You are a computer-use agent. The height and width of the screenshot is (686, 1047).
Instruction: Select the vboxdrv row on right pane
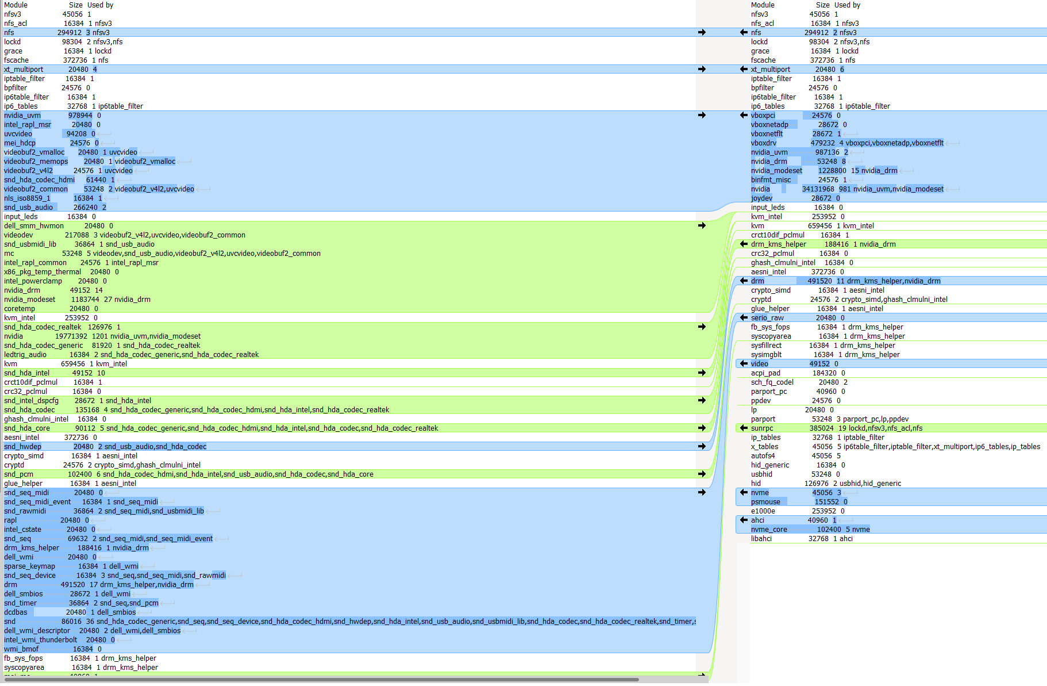(805, 143)
